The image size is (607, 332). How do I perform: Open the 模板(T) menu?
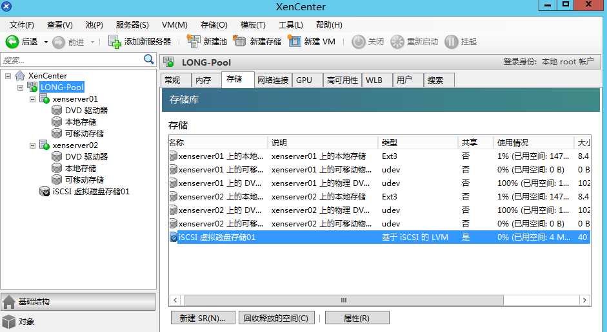coord(253,25)
